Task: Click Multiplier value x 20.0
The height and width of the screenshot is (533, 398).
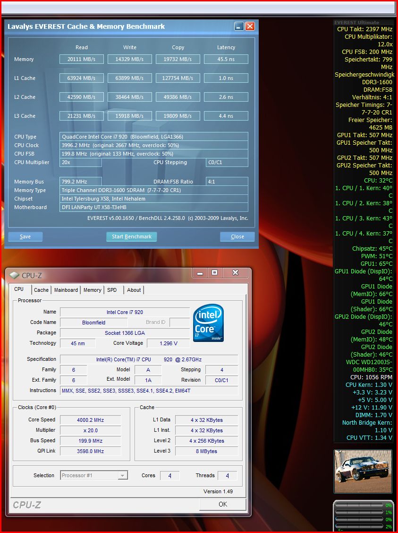Action: coord(90,430)
